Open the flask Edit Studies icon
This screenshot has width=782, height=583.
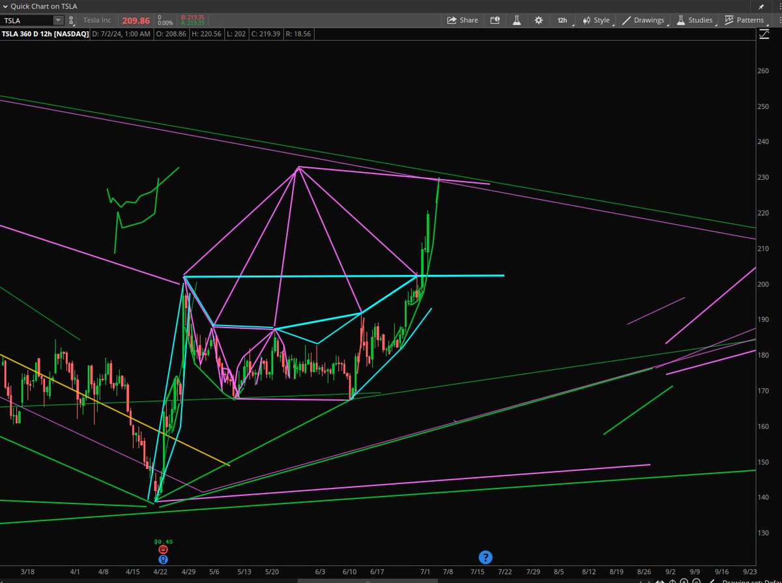click(x=517, y=20)
